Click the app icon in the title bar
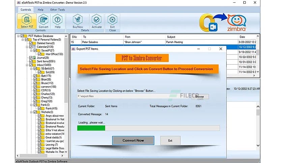The width and height of the screenshot is (282, 163). 19,3
